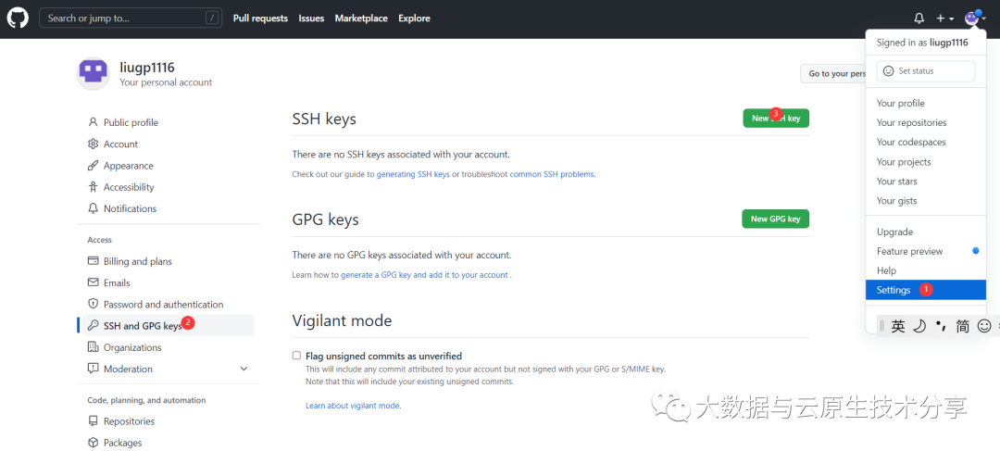Click the Repositories sidebar icon
1000x451 pixels.
(94, 421)
